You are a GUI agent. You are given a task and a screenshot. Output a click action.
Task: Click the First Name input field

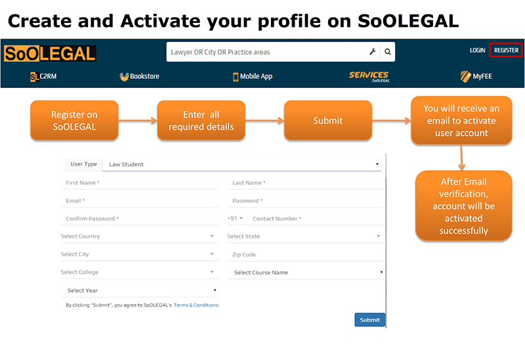138,183
